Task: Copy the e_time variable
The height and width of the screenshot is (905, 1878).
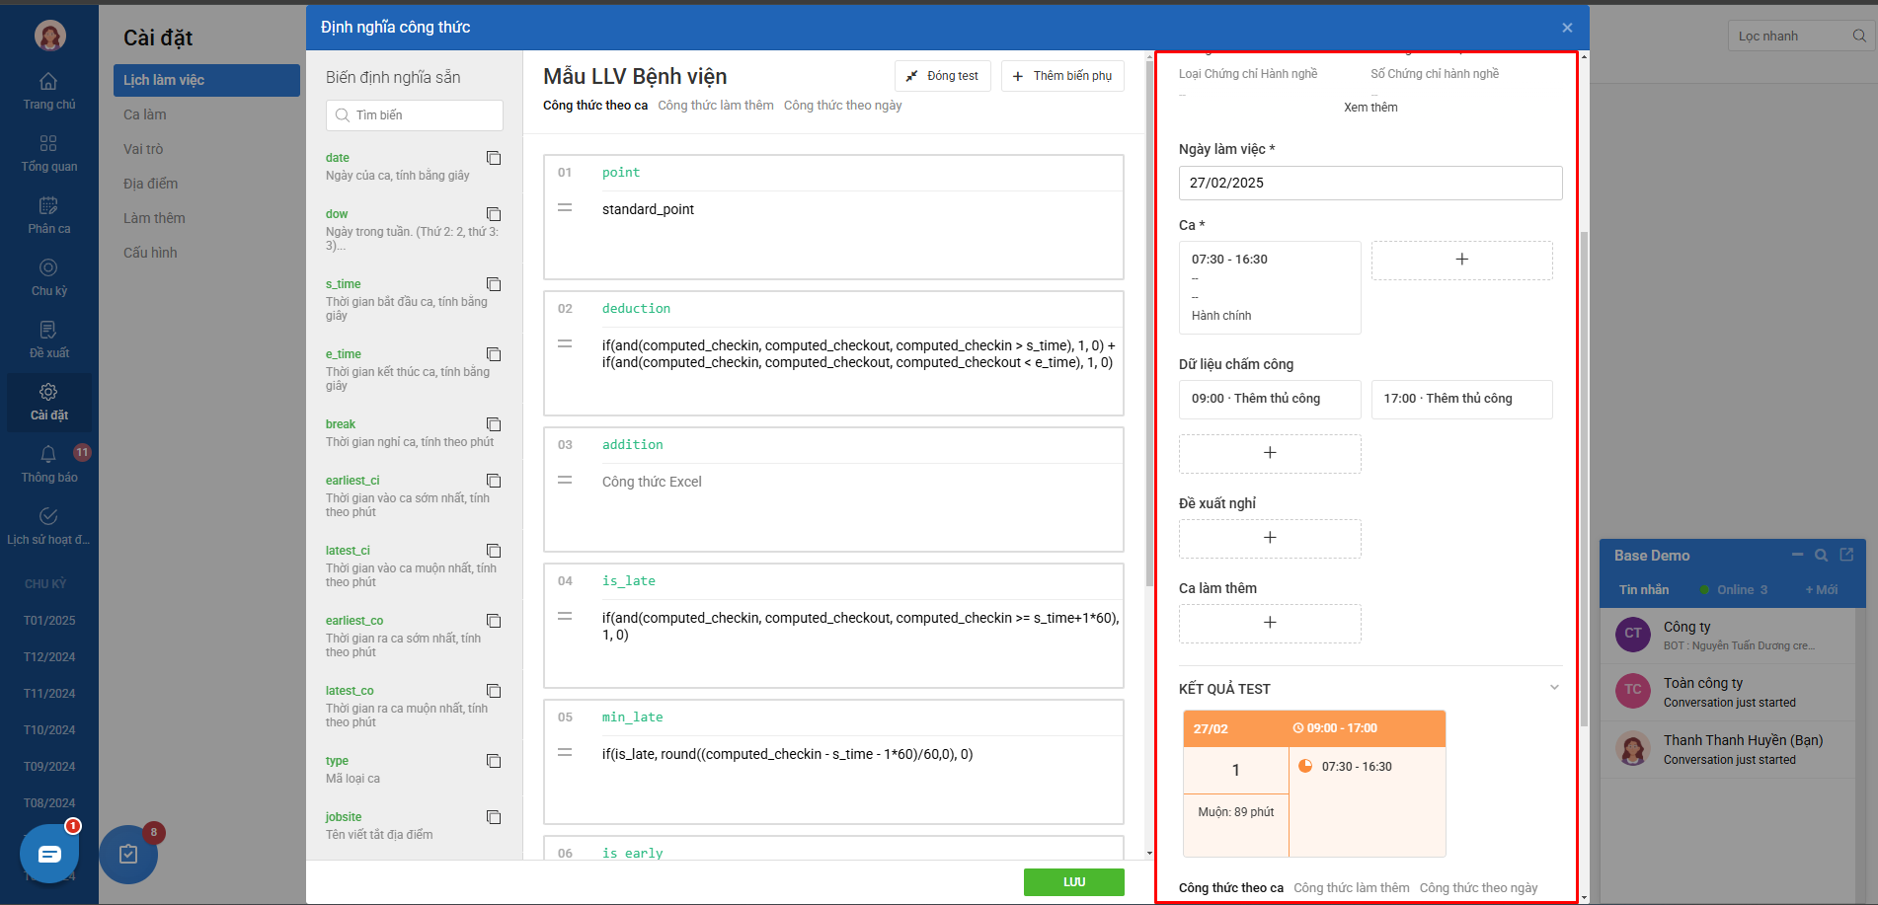Action: pos(494,354)
